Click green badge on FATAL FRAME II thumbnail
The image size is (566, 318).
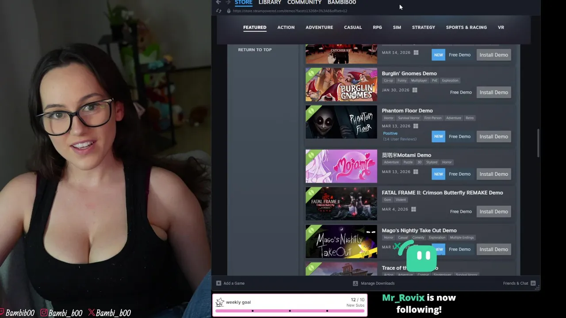coord(311,193)
